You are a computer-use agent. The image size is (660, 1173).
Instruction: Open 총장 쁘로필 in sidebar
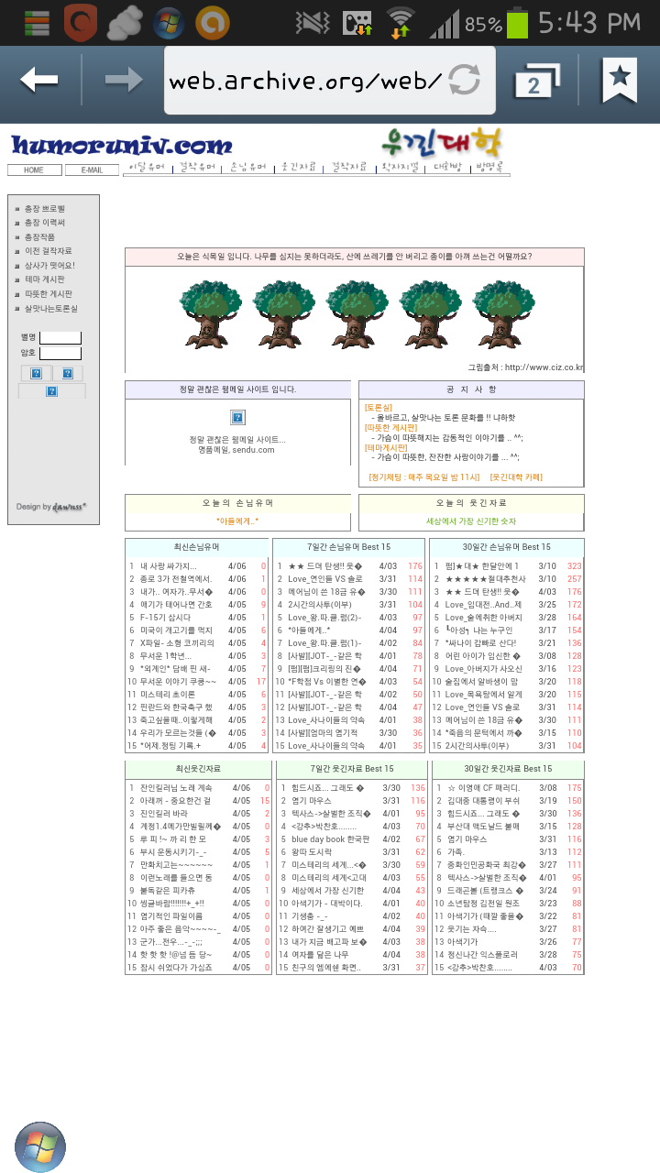tap(45, 209)
